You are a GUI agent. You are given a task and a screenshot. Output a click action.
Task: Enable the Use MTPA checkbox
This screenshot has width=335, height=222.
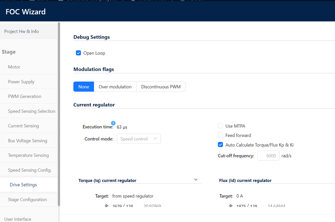click(220, 126)
